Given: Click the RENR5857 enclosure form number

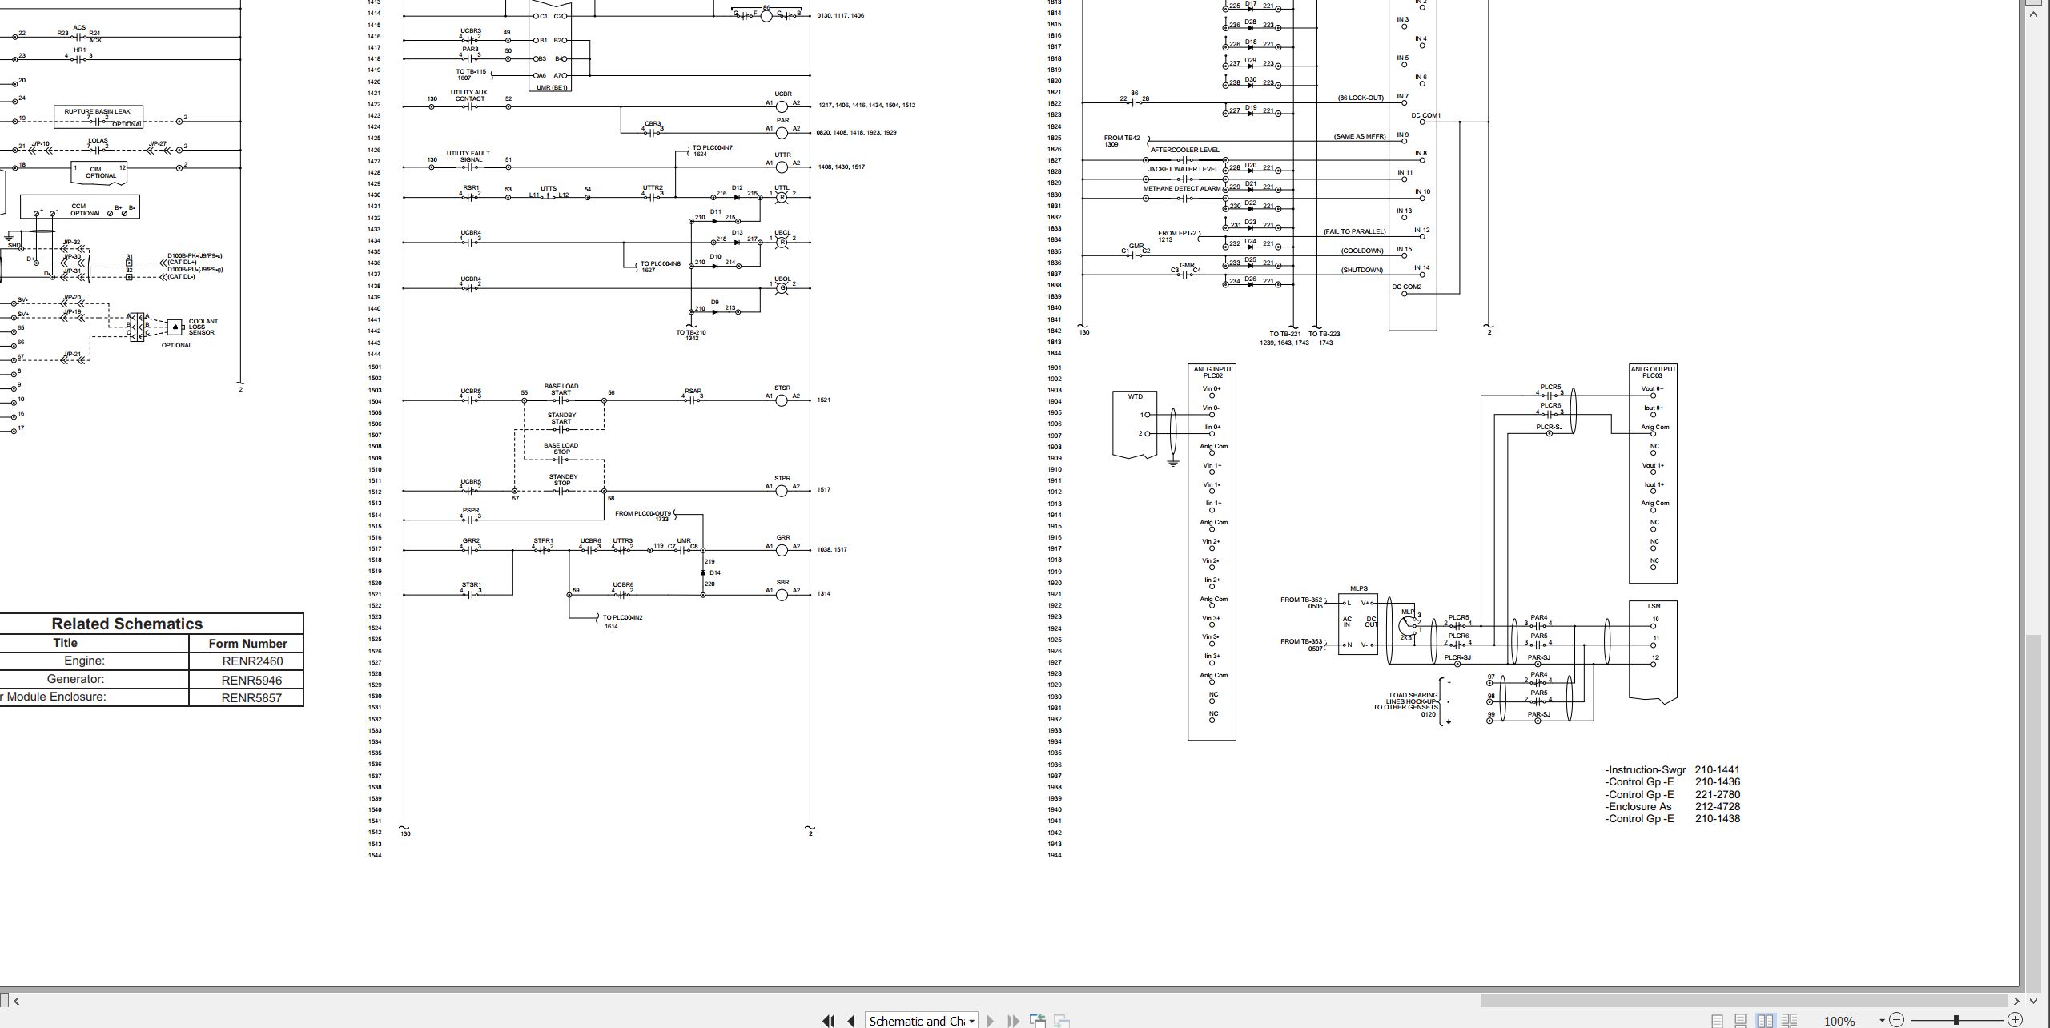Looking at the screenshot, I should point(252,697).
